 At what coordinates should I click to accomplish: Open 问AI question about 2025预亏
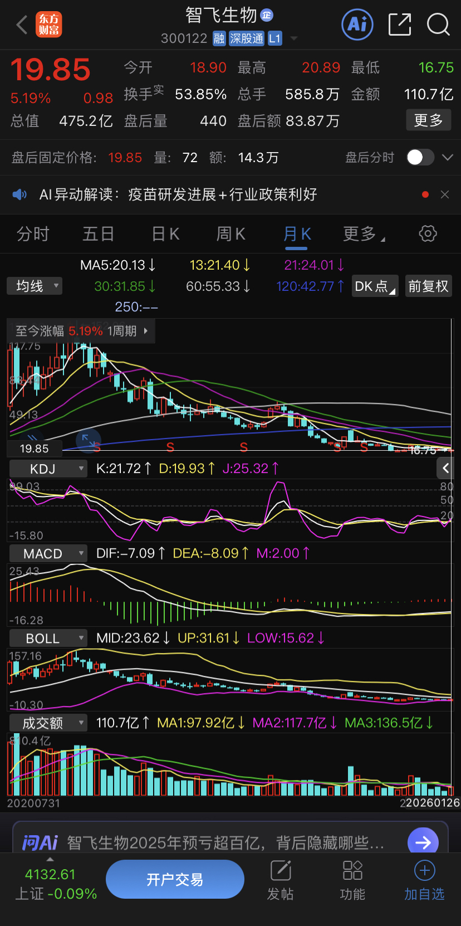point(225,842)
